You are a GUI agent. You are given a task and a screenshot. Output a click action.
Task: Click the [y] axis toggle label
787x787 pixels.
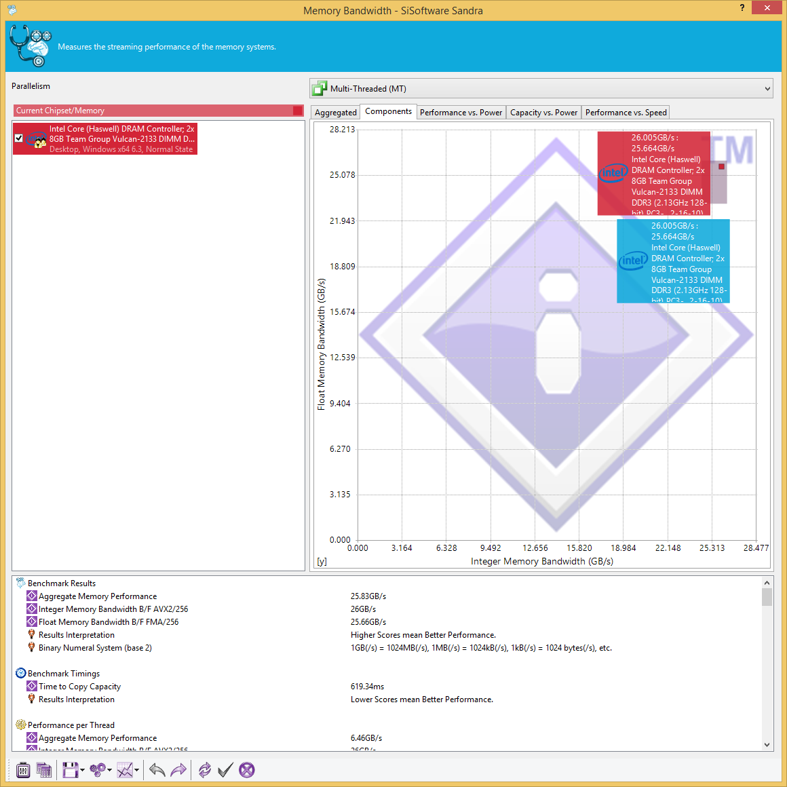click(322, 561)
